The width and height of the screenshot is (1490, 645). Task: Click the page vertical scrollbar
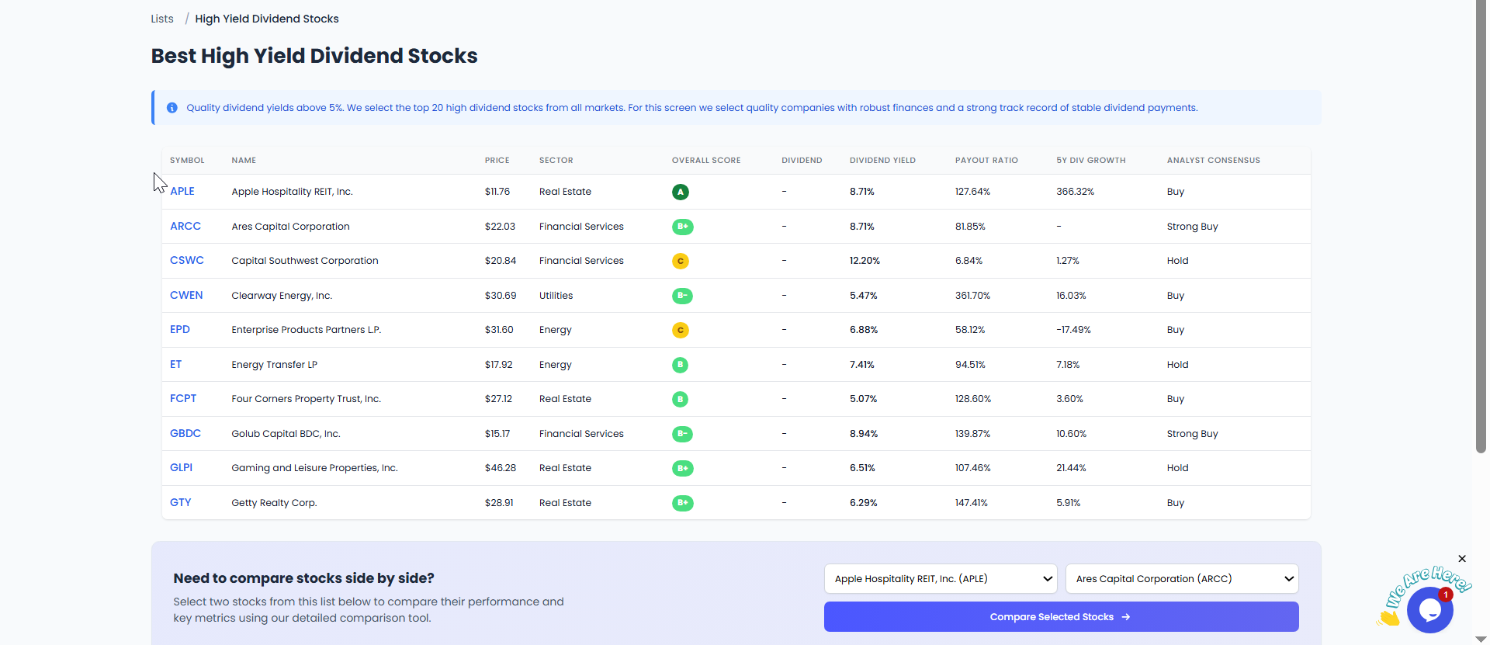pyautogui.click(x=1481, y=233)
